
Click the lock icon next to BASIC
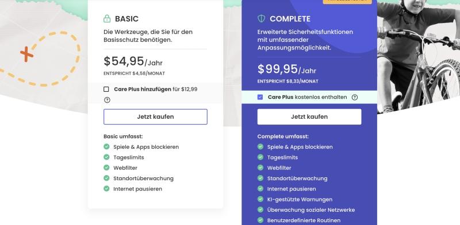point(107,19)
